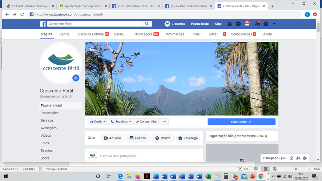Switch Word to Read Mode view
Screen dimensions: 322x181
coord(256,169)
